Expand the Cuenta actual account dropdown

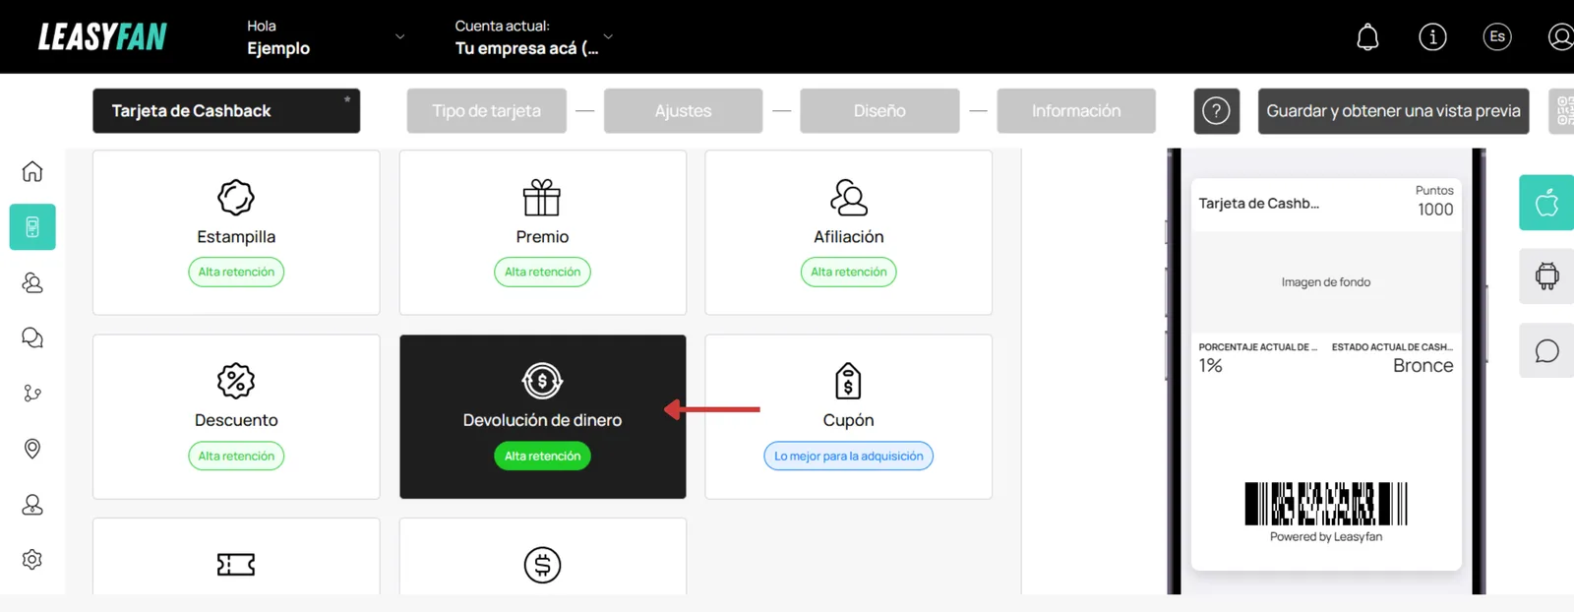608,37
